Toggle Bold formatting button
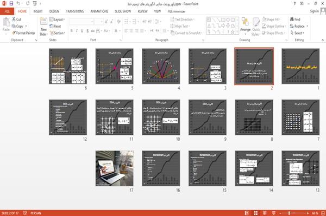The image size is (326, 216). click(72, 31)
